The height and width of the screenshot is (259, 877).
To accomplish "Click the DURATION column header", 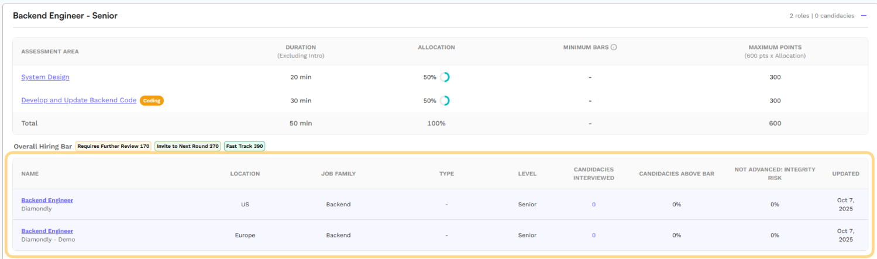I will (x=301, y=47).
